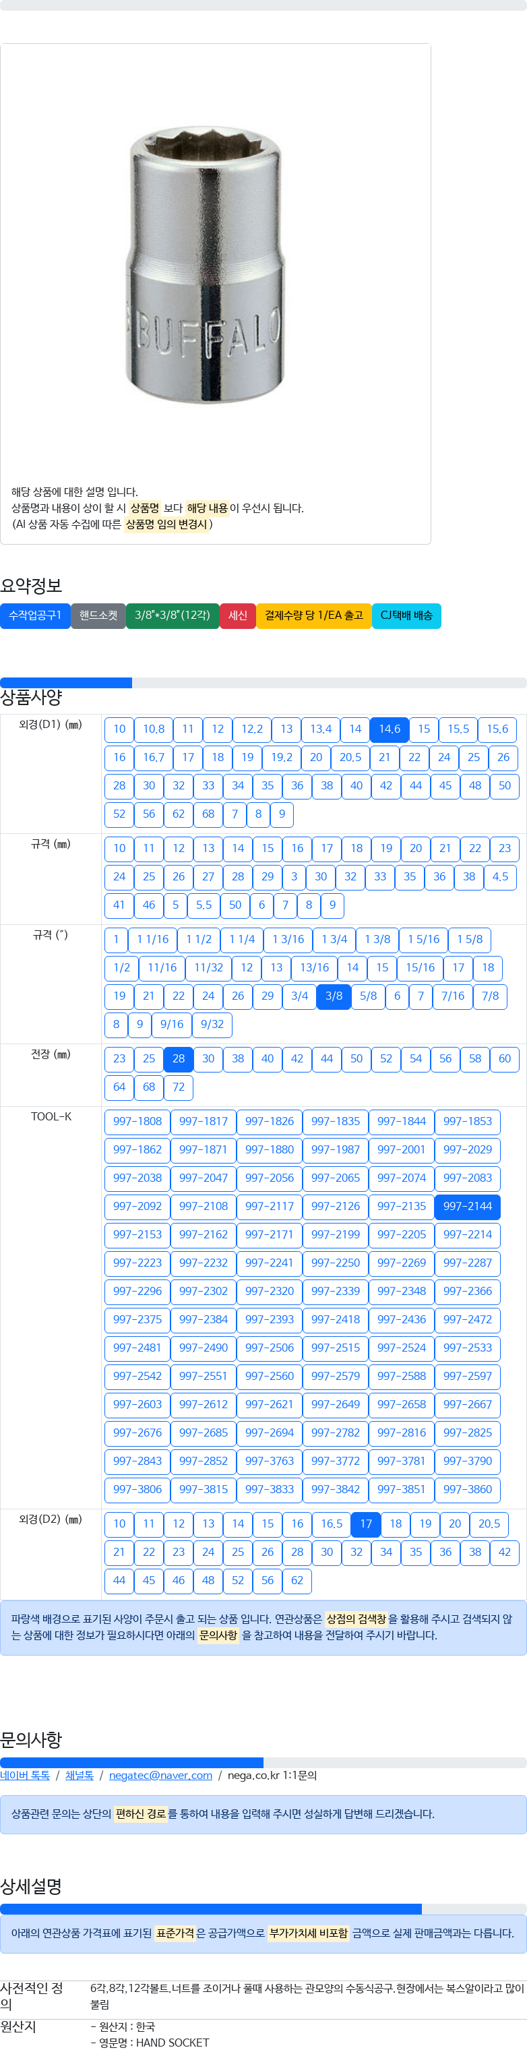Select TOOL-K code 997-2144
This screenshot has width=527, height=2052.
467,1206
